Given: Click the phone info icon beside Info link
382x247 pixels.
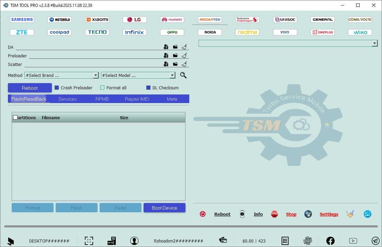Looking at the screenshot, I should [x=242, y=214].
